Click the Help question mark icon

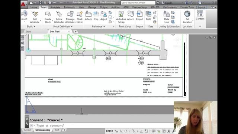point(200,3)
